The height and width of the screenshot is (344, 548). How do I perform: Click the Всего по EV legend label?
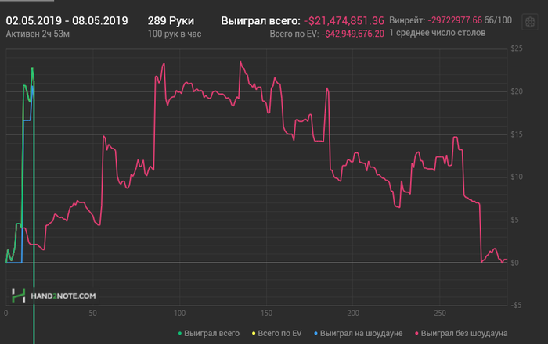click(279, 334)
